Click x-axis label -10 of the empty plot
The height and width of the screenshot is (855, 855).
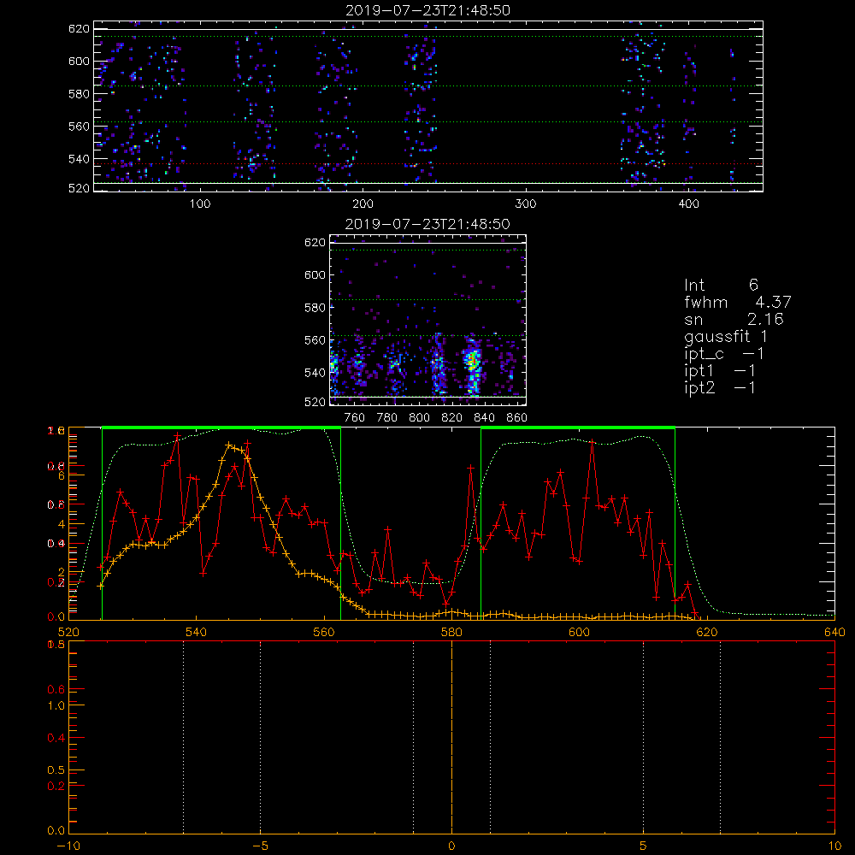[68, 846]
